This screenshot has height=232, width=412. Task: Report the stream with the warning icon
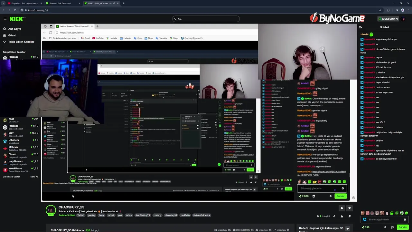point(342,216)
